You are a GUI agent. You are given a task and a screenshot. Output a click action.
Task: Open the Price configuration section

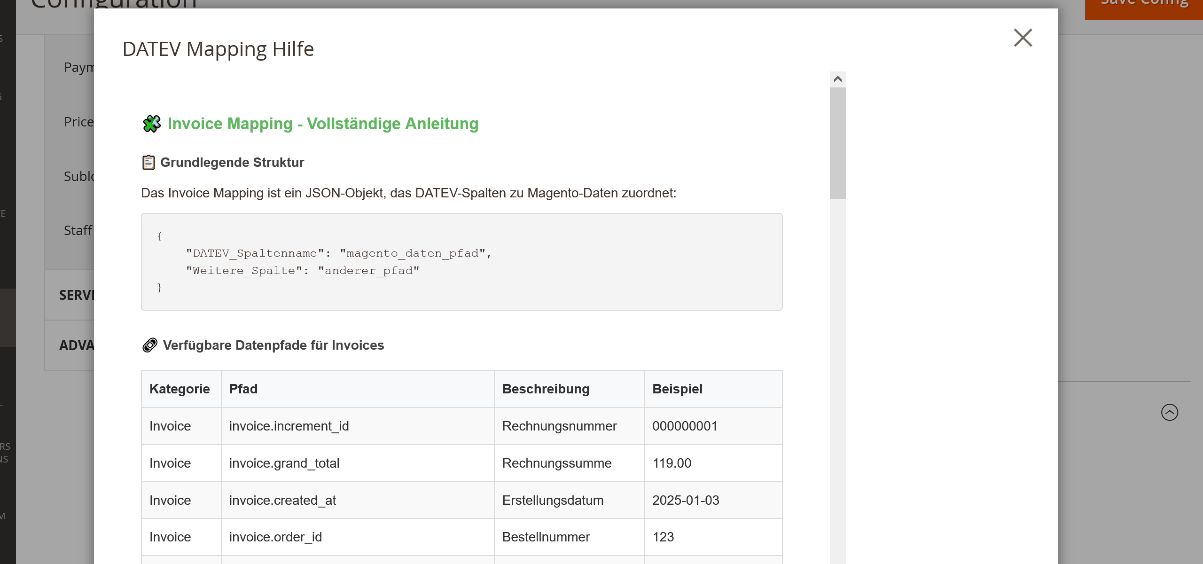pyautogui.click(x=77, y=122)
